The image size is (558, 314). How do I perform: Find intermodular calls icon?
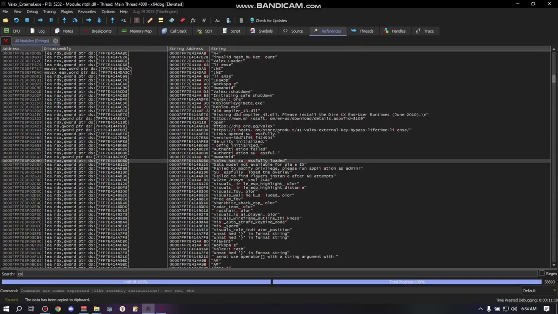(x=228, y=20)
